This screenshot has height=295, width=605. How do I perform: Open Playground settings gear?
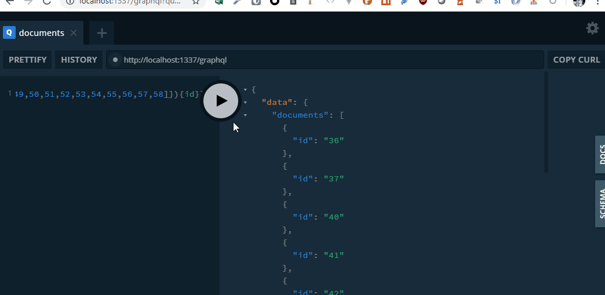click(592, 28)
